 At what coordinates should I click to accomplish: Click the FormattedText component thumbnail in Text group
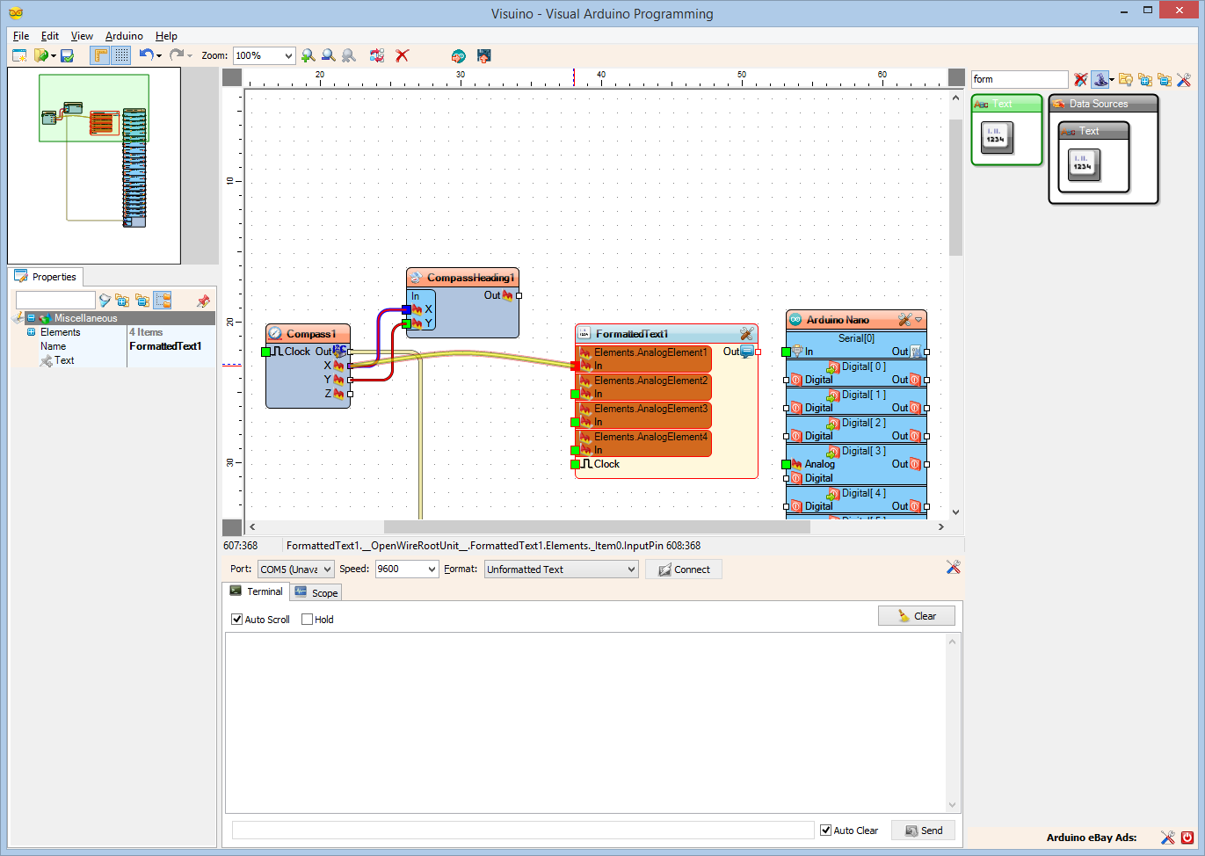[997, 138]
